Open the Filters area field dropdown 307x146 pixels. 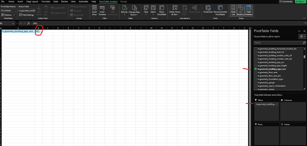(277, 104)
